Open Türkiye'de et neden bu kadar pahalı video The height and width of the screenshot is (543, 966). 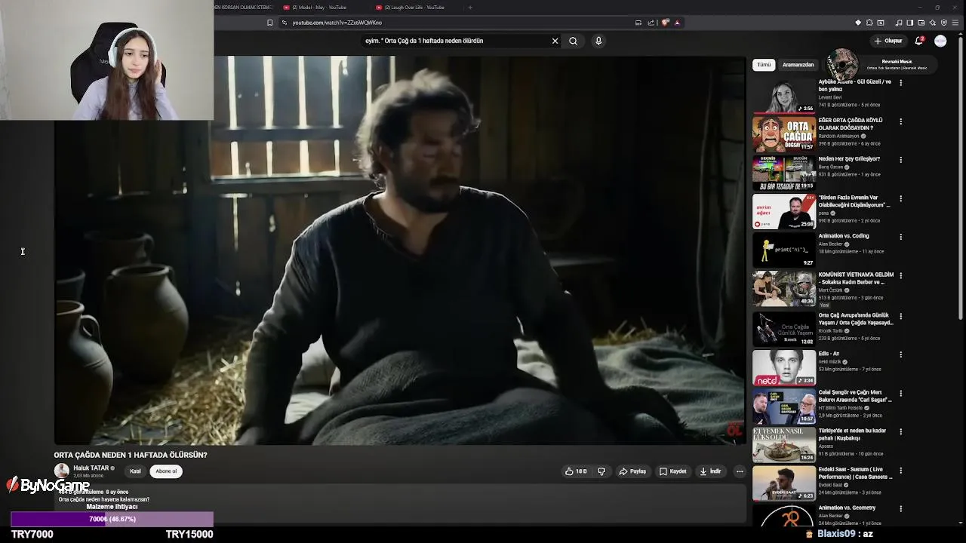[783, 445]
